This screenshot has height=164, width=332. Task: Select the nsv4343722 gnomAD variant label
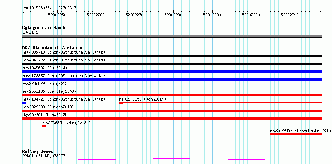tap(64, 60)
